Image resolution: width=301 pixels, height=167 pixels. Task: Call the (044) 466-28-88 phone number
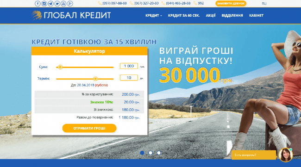[178, 3]
